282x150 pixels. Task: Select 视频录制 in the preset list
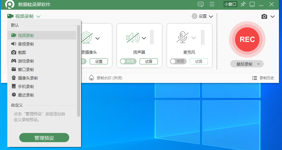point(42,35)
